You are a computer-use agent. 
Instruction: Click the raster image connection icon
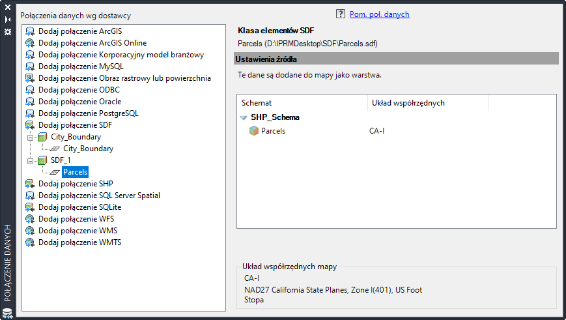(30, 78)
